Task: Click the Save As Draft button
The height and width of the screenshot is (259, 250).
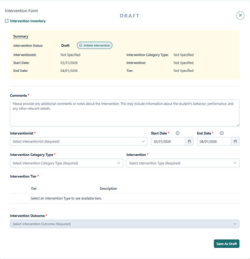Action: coord(226,243)
